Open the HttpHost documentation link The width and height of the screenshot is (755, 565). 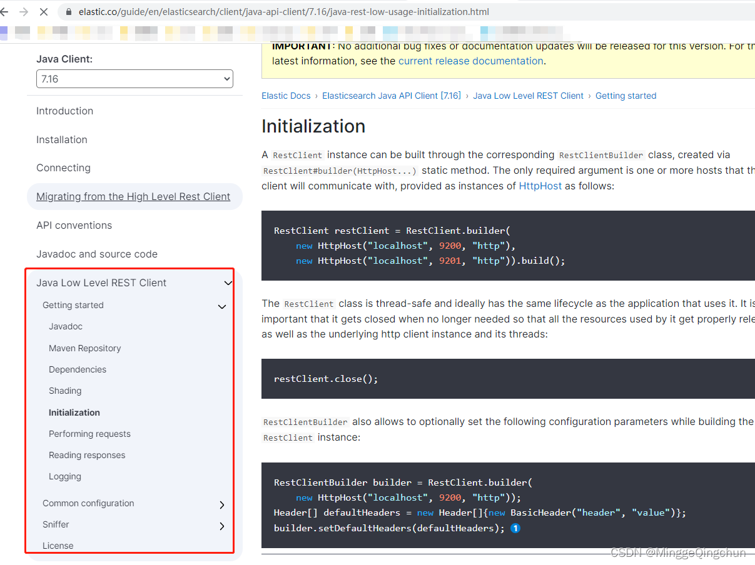[540, 186]
